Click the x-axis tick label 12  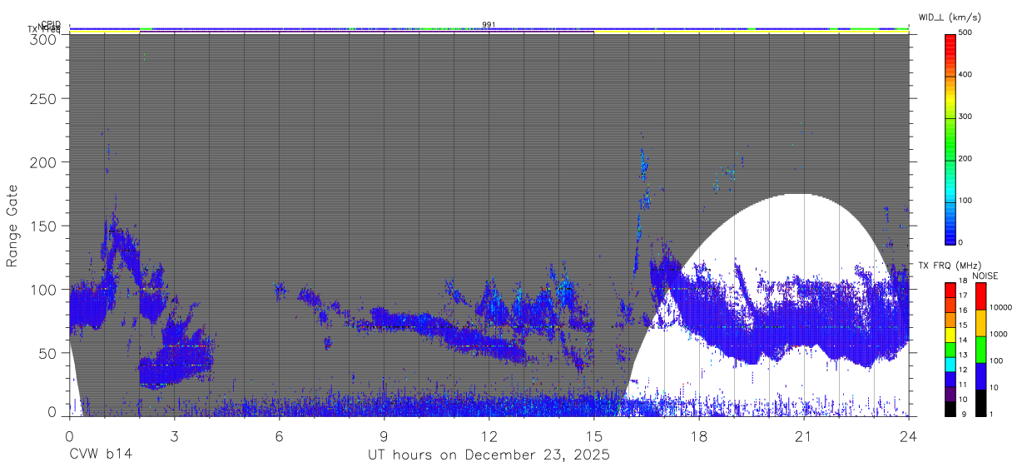click(489, 435)
